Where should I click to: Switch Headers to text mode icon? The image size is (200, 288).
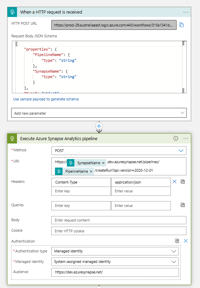183,181
